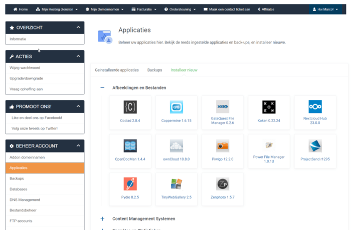Select Vraag opheffing aan
Screen dimensions: 351x230
[x=45, y=89]
